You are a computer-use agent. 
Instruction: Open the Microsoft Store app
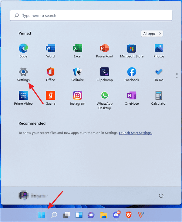(132, 51)
